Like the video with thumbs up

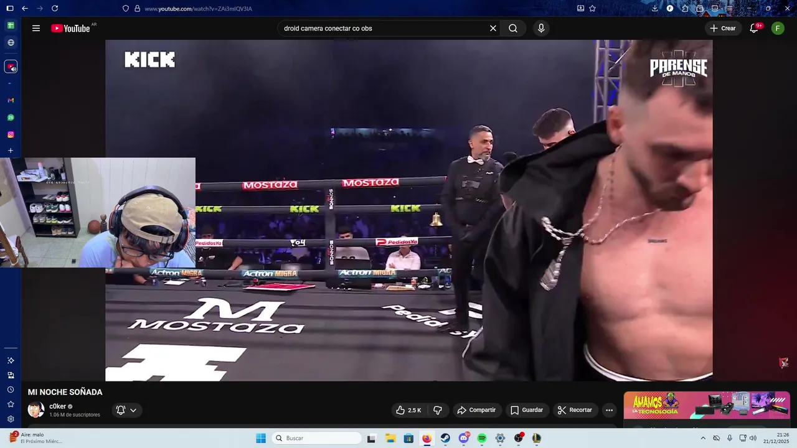click(x=408, y=410)
